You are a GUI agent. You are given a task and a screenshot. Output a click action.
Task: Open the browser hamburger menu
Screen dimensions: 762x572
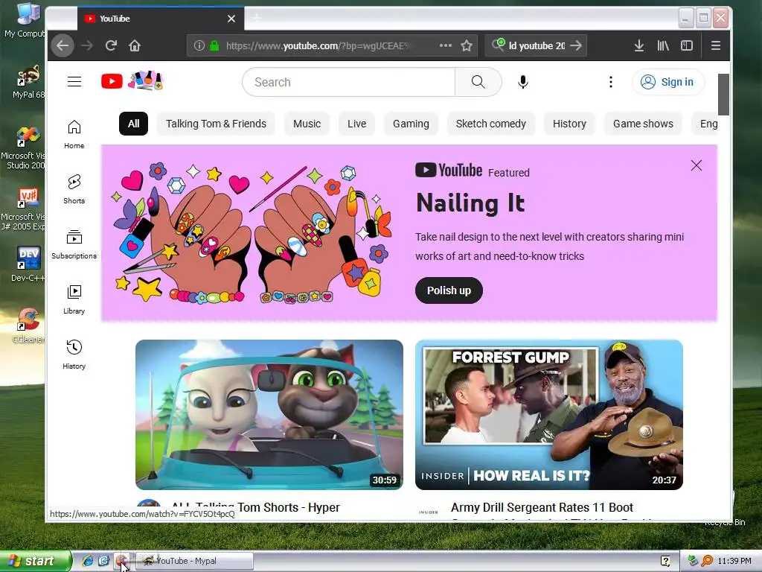715,45
